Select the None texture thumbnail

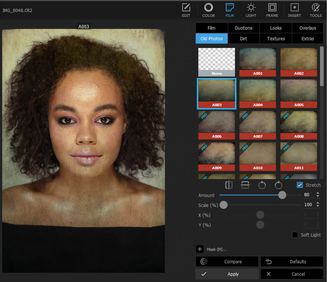(x=216, y=62)
